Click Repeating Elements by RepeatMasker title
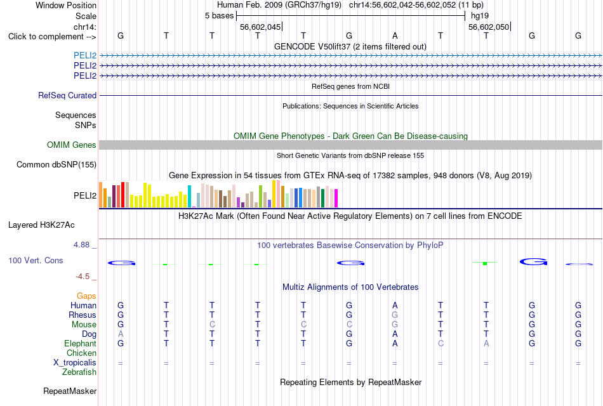Viewport: 603px width, 406px height. coord(350,382)
